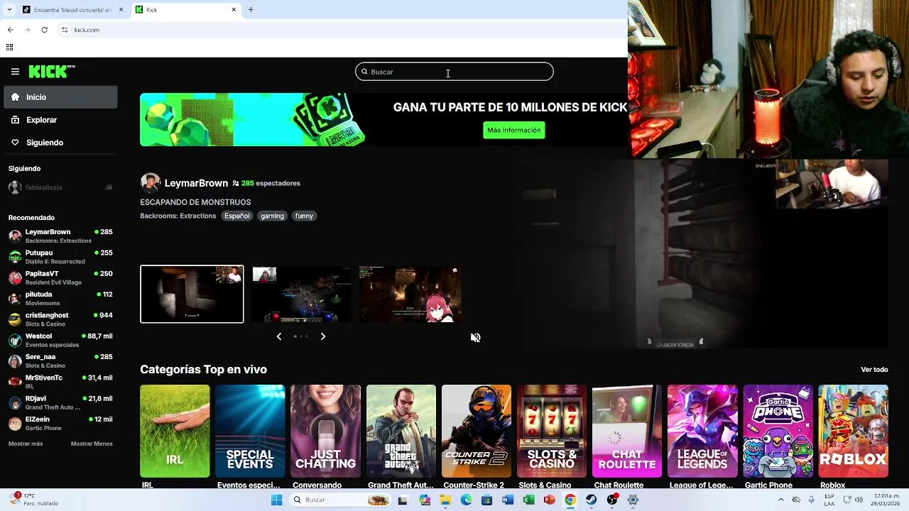Open the Special Events category card
This screenshot has width=909, height=511.
pyautogui.click(x=250, y=431)
